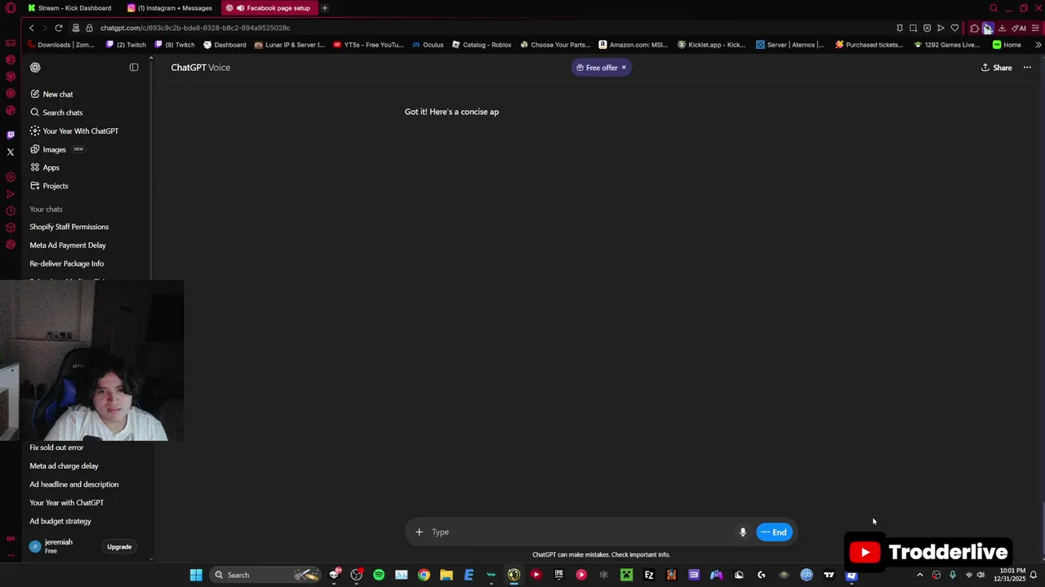This screenshot has width=1045, height=587.
Task: Open the Amazon.com MSI bookmark
Action: [634, 45]
